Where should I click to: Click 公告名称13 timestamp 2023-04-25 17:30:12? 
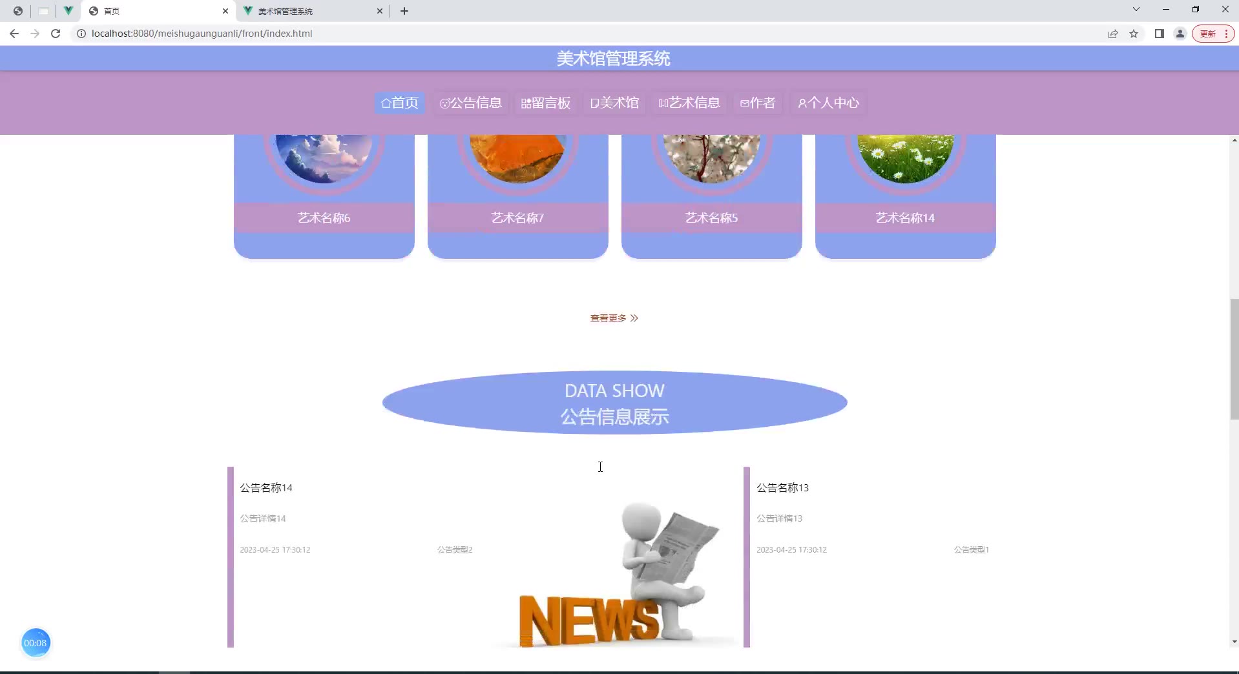792,550
